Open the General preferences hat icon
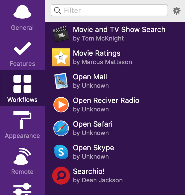This screenshot has width=185, height=195. coord(22,12)
